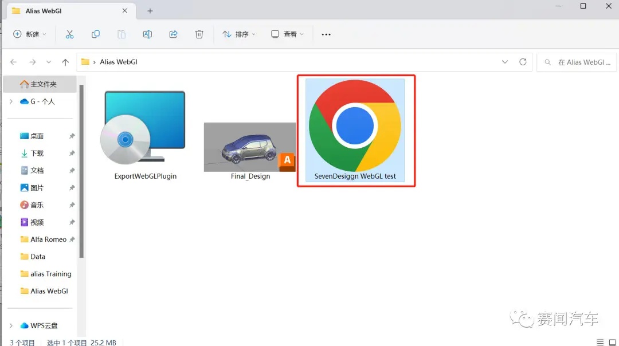
Task: Open the 新建 (New) dropdown
Action: pos(30,34)
